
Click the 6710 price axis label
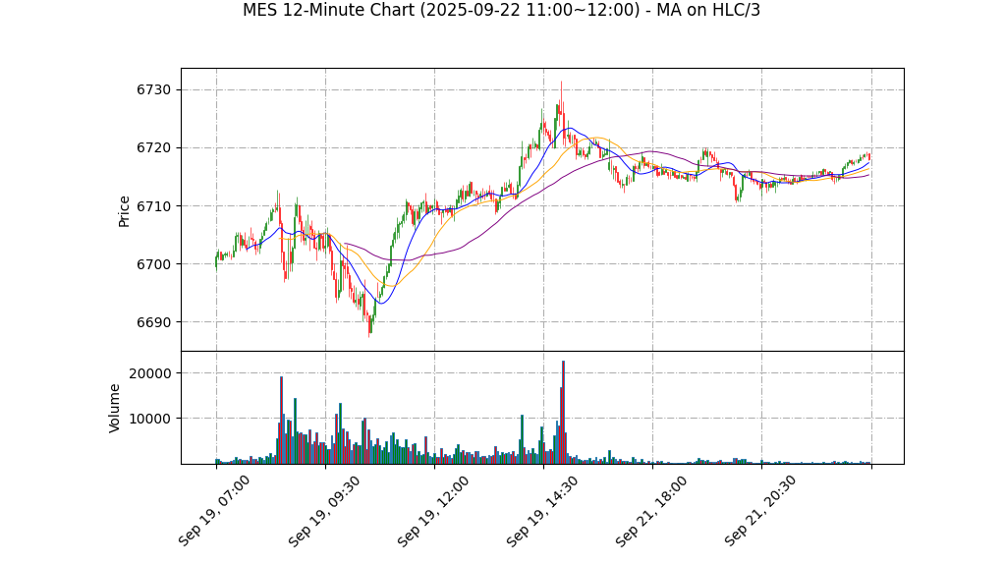[153, 206]
